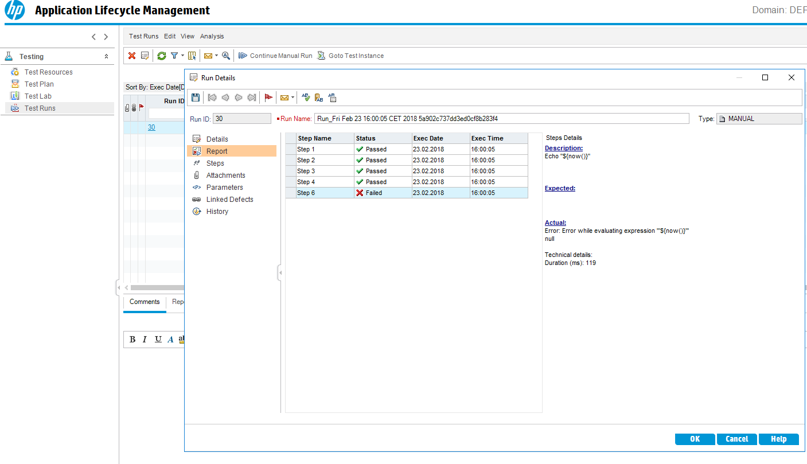Click the Help button
The image size is (807, 464).
(x=779, y=439)
